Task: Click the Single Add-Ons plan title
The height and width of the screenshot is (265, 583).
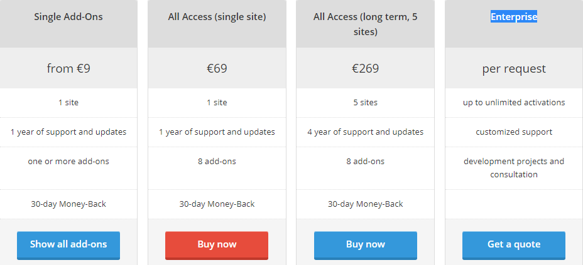Action: click(x=68, y=17)
